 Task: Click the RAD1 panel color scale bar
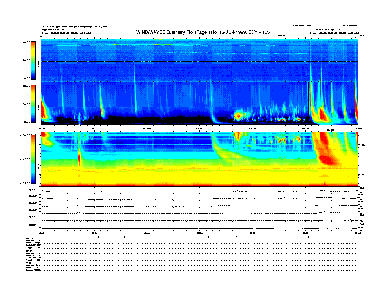coord(33,104)
